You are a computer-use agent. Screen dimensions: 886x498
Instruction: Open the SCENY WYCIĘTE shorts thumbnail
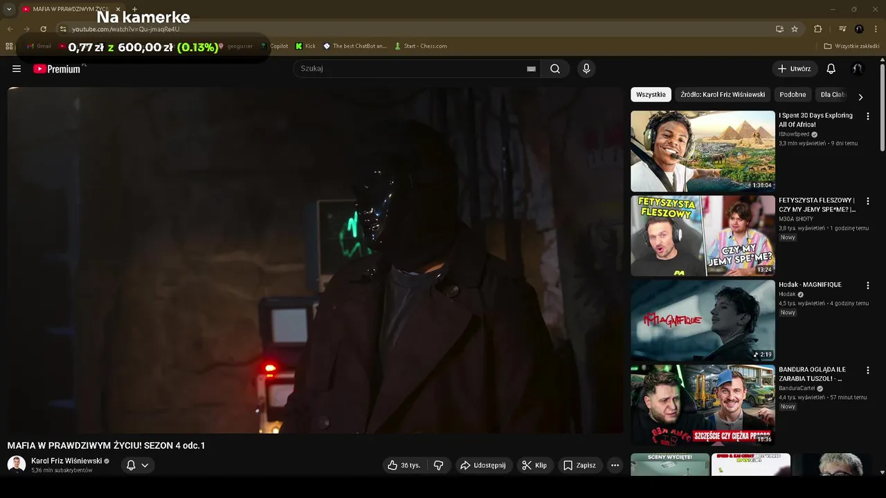(670, 465)
